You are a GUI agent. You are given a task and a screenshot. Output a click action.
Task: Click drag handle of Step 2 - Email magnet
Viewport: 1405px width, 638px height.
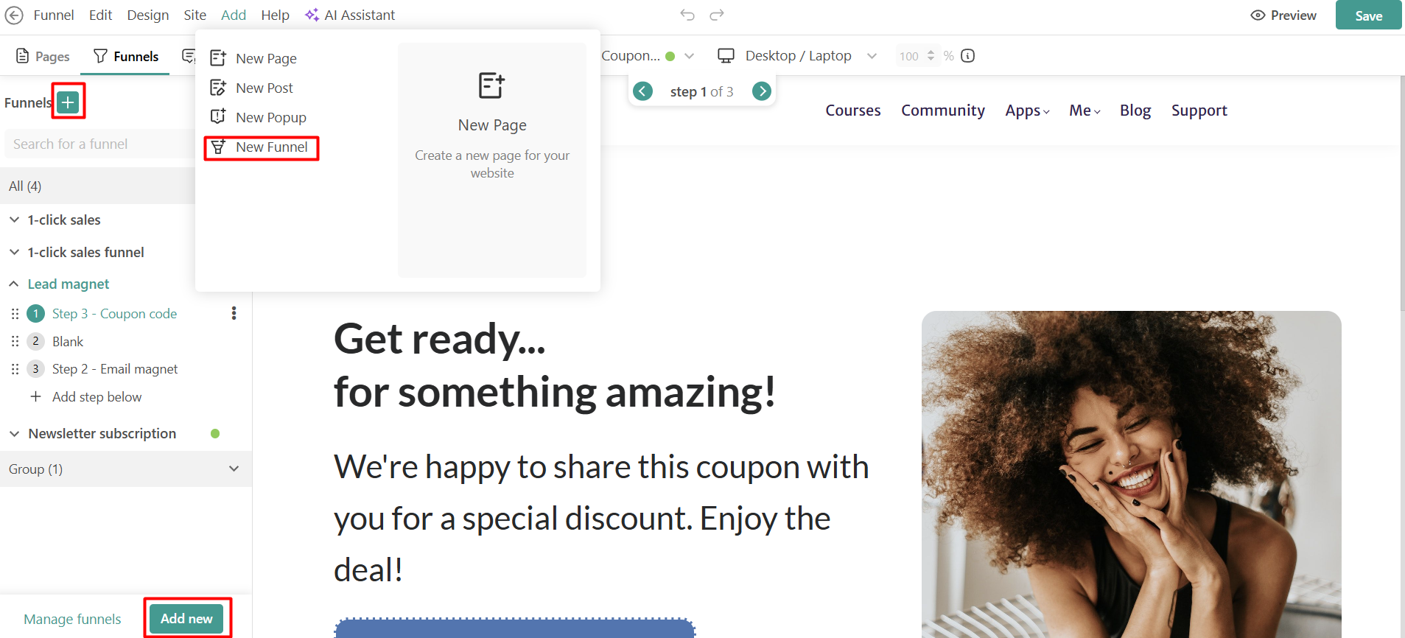(x=15, y=369)
